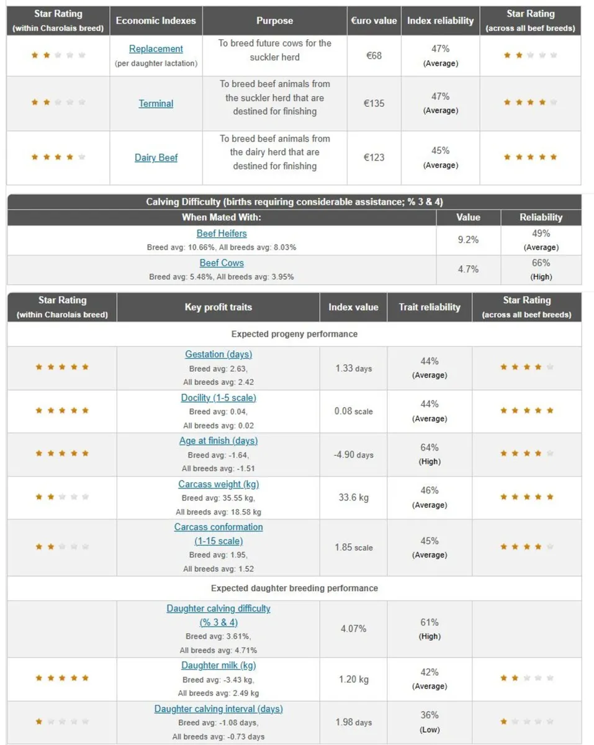
Task: Click Dairy Beef's across-all-breeds five-star rating
Action: pyautogui.click(x=530, y=157)
